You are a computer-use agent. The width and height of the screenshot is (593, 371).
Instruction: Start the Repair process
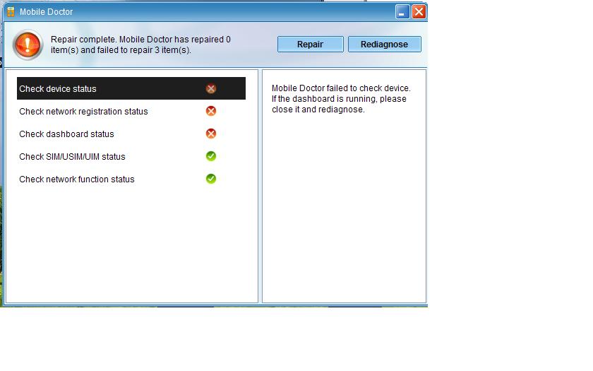pyautogui.click(x=311, y=45)
